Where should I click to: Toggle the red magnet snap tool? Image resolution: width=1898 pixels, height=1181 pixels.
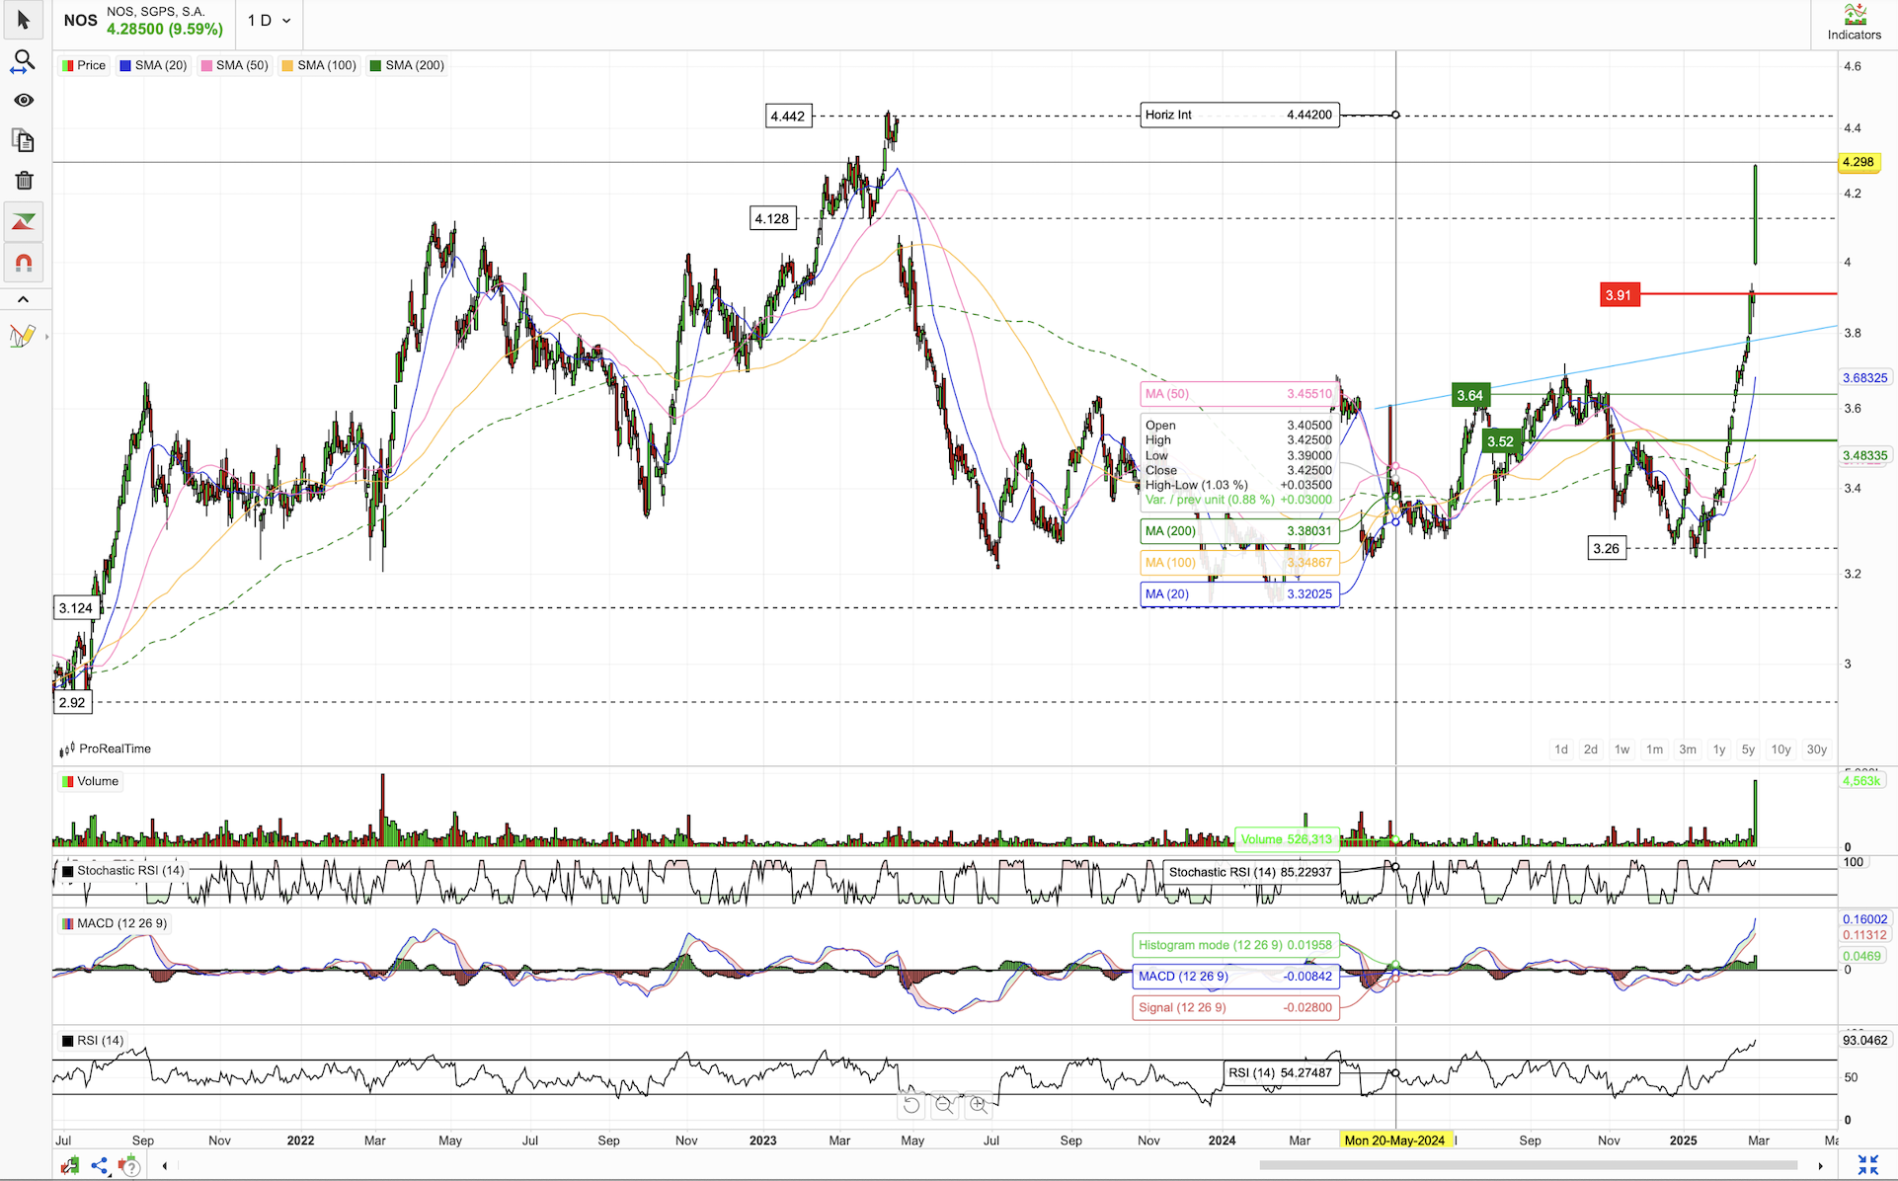(24, 263)
